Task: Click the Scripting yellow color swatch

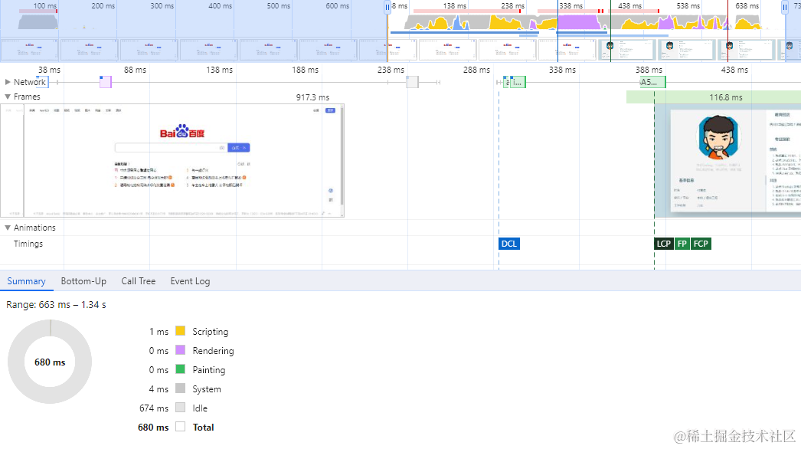Action: coord(180,331)
